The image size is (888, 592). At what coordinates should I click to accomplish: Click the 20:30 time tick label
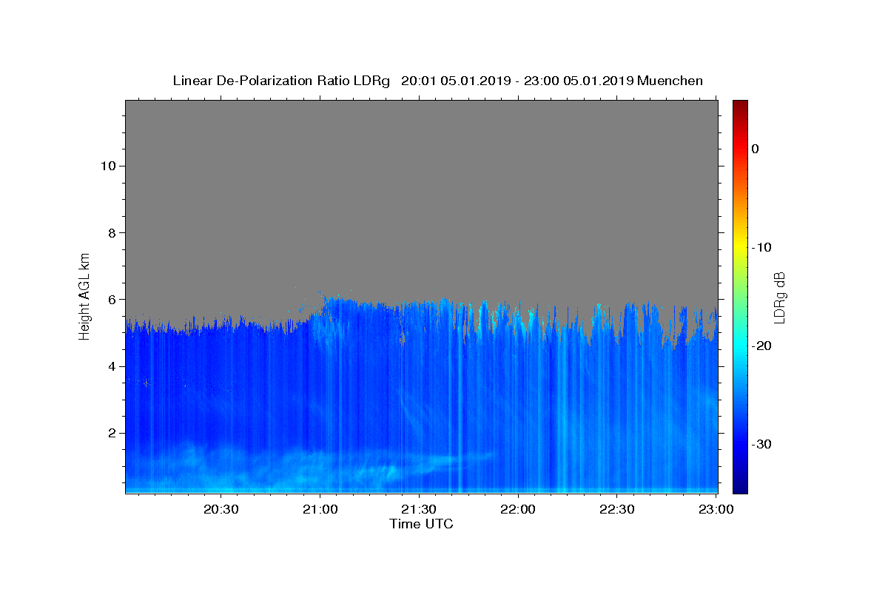[221, 509]
